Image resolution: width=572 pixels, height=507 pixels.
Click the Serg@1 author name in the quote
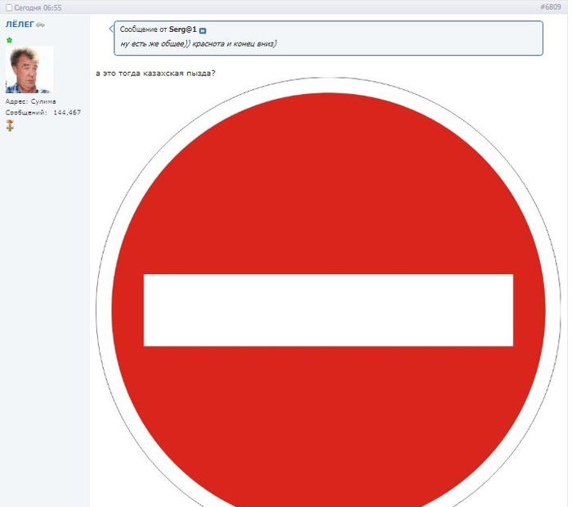[182, 29]
